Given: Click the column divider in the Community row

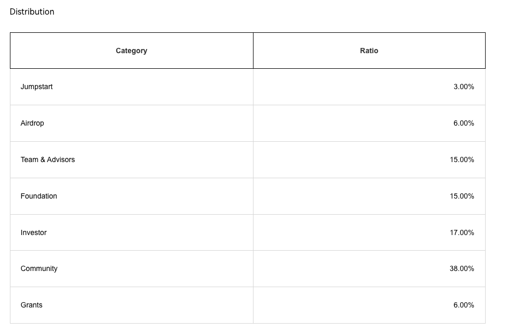Looking at the screenshot, I should pos(253,268).
